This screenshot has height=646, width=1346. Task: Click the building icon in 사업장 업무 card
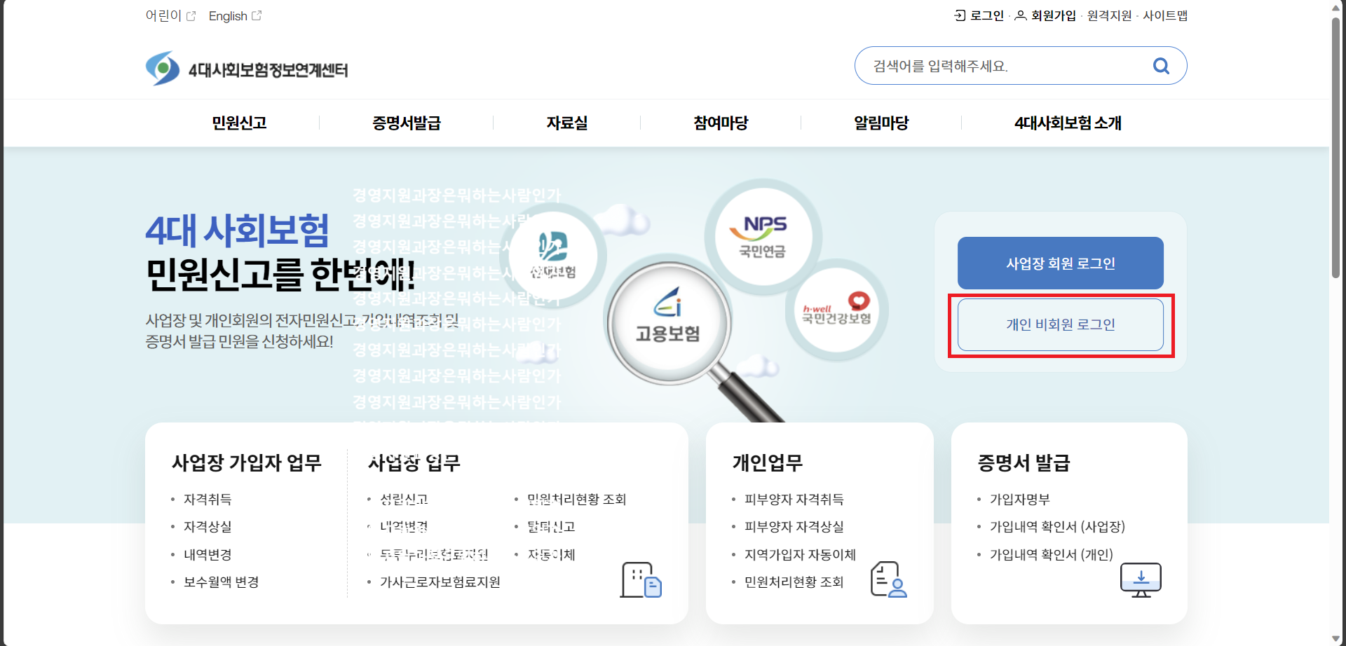click(x=640, y=579)
